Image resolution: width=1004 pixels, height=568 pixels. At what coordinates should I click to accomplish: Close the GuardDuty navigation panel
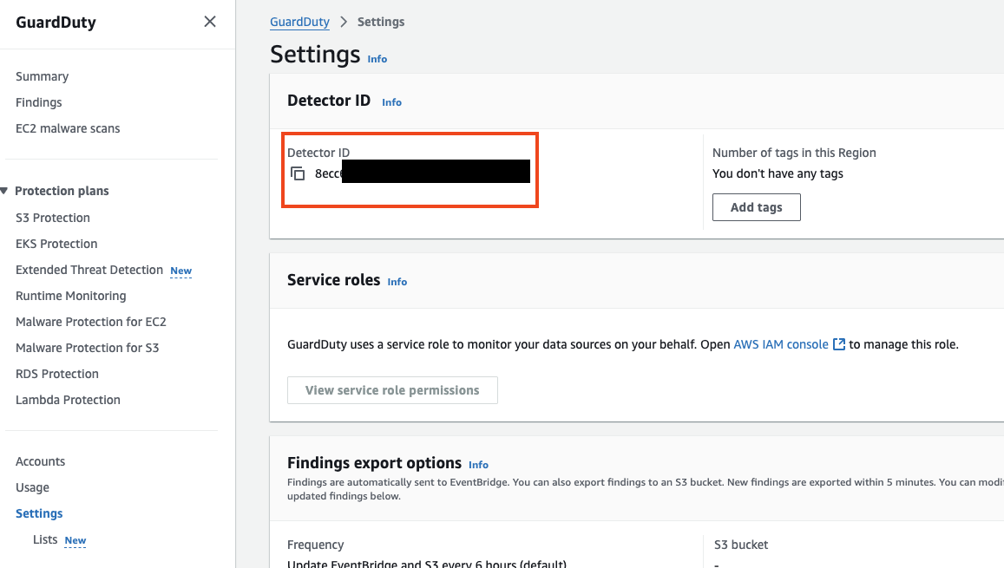pyautogui.click(x=210, y=22)
